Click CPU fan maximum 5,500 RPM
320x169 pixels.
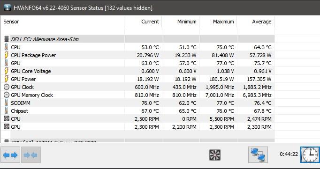coord(222,119)
